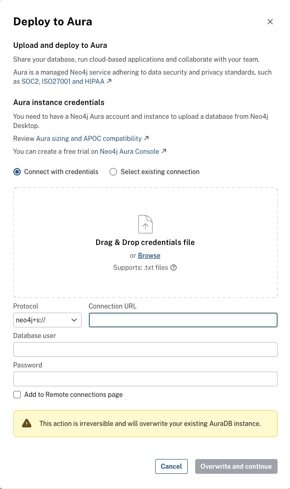Click the chevron on the Protocol selector

click(x=74, y=320)
